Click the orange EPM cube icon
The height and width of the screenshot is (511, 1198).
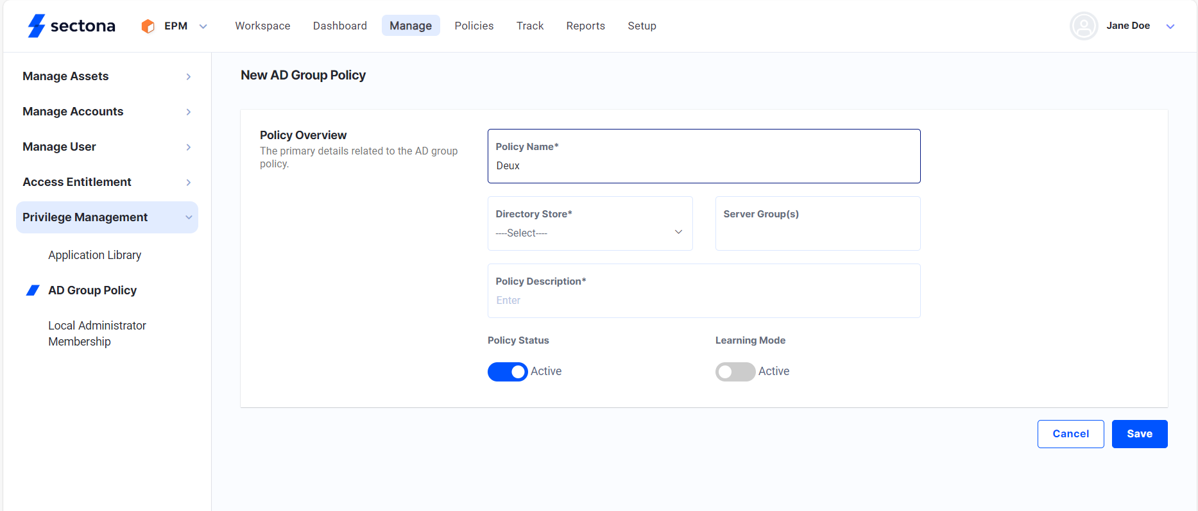pos(148,26)
